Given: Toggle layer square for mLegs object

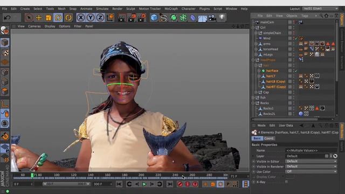Looking at the screenshot, I should coord(290,54).
